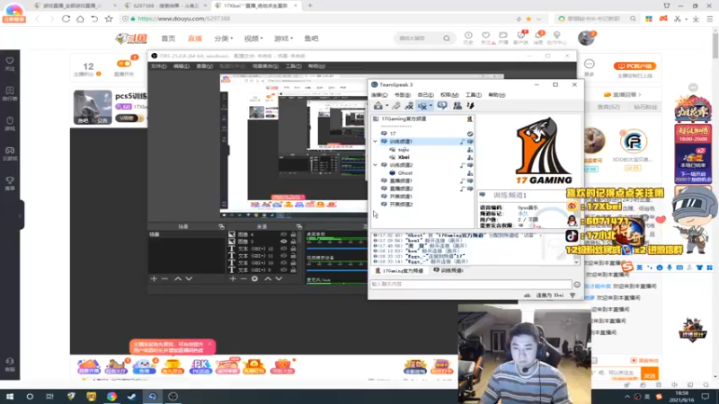Move scene up in OBS scenes panel

178,278
